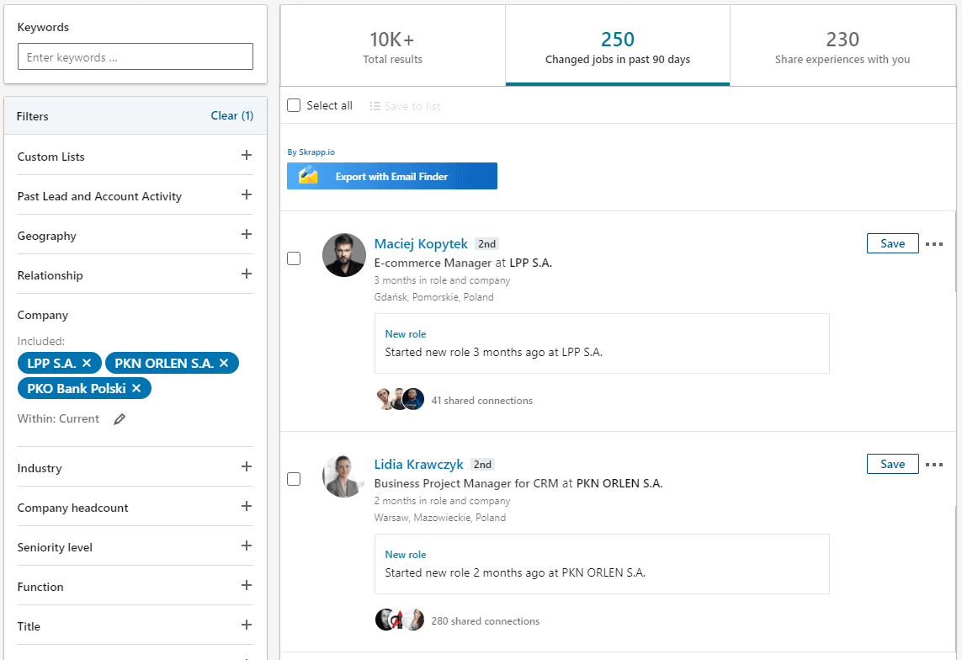This screenshot has width=962, height=660.
Task: Click PKN ORLEN S.A. in Lidia's job title
Action: click(x=619, y=483)
